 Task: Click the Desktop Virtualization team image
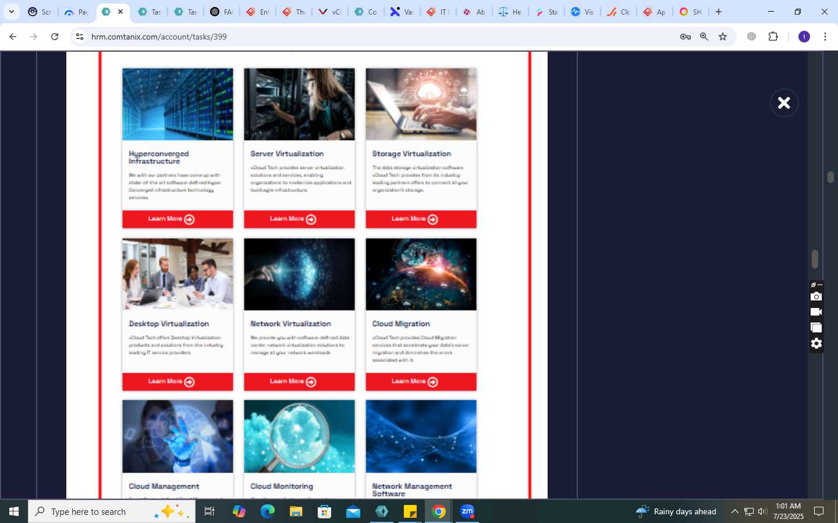tap(177, 274)
